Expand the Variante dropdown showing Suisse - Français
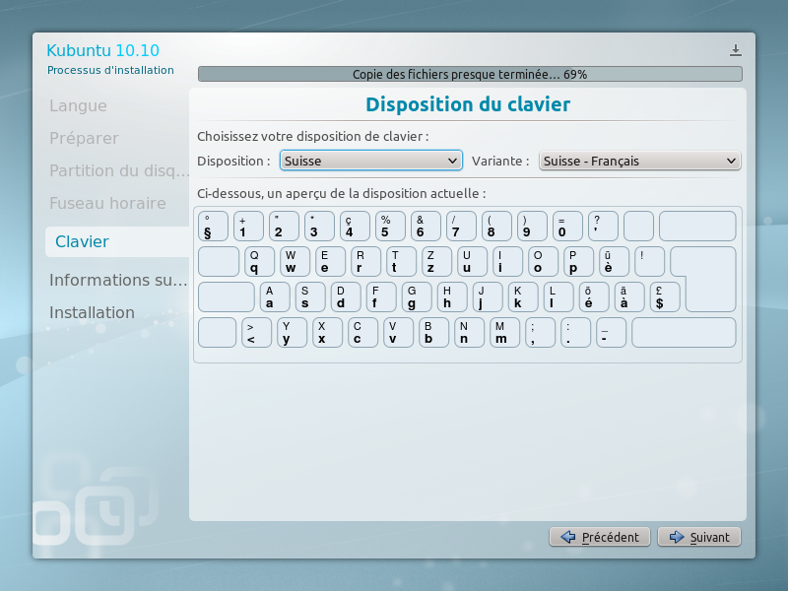Image resolution: width=788 pixels, height=591 pixels. tap(639, 161)
